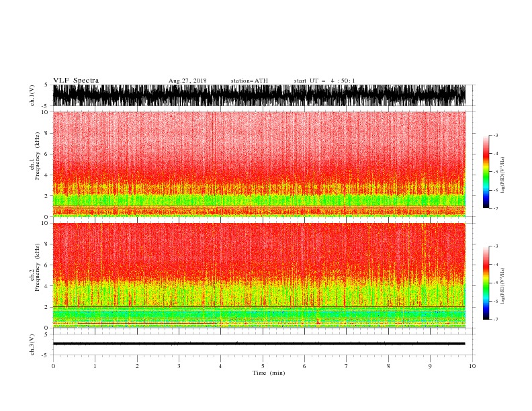Image resolution: width=532 pixels, height=411 pixels.
Task: Click inside the ch.1 voltage waveform panel
Action: (x=259, y=95)
